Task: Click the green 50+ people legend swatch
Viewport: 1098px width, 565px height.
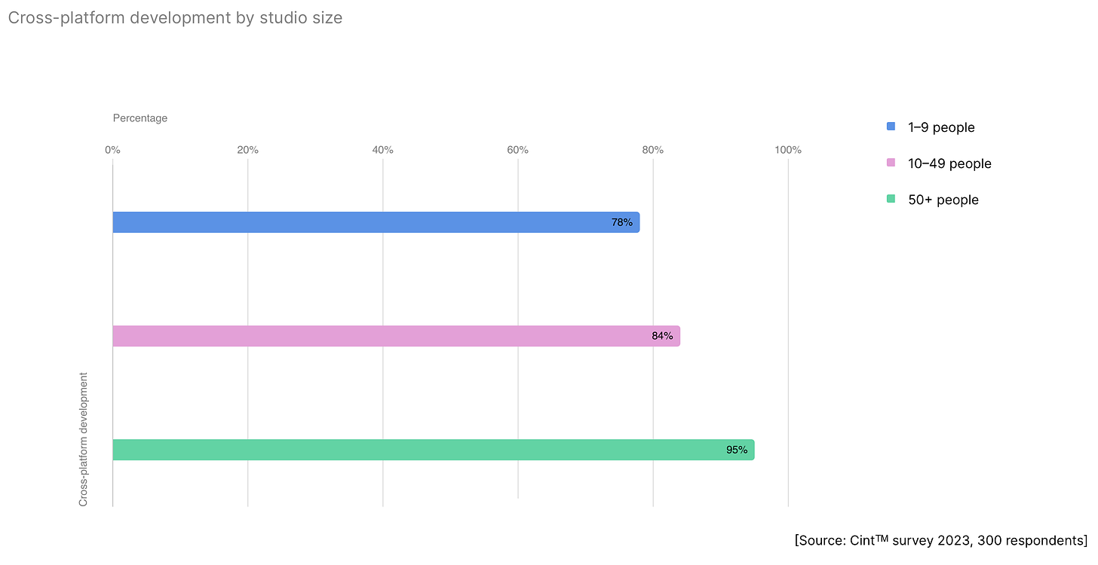Action: (x=891, y=200)
